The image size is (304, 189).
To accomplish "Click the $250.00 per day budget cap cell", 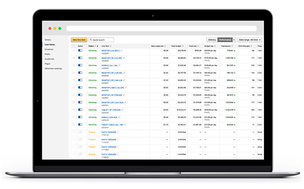I will [211, 110].
